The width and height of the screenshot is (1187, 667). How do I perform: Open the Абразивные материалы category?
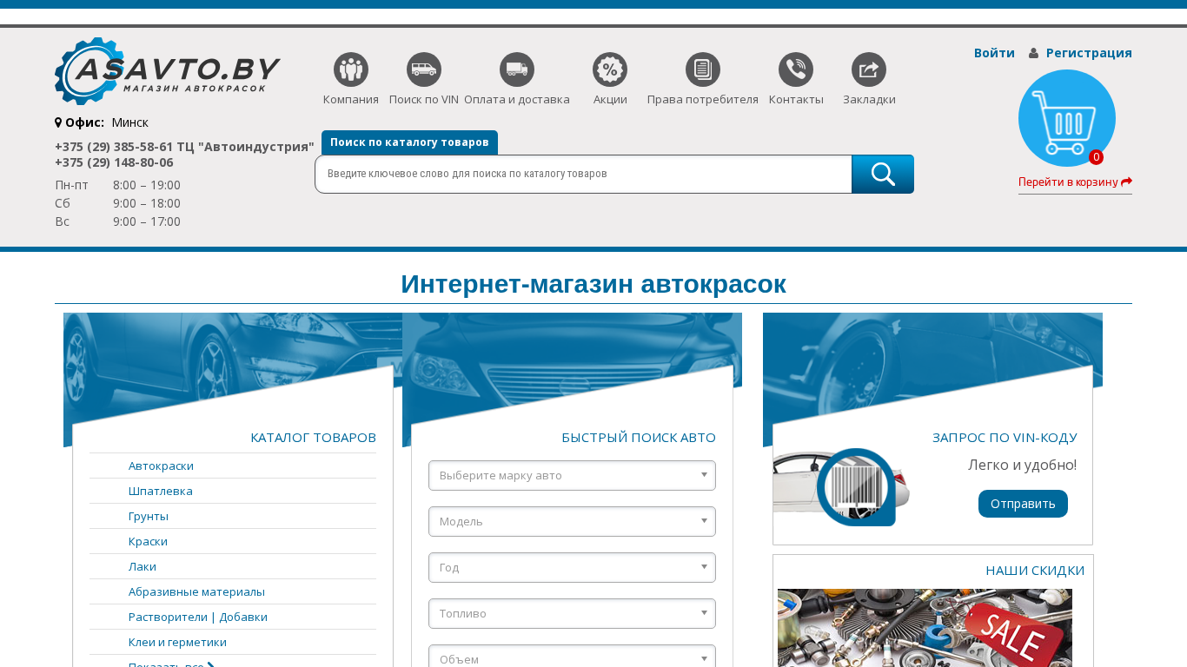pyautogui.click(x=196, y=591)
